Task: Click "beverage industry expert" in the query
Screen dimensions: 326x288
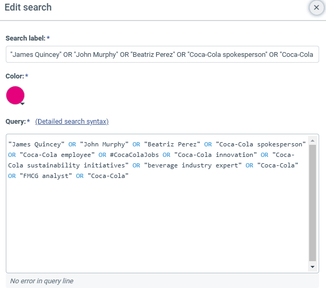Action: pyautogui.click(x=193, y=165)
